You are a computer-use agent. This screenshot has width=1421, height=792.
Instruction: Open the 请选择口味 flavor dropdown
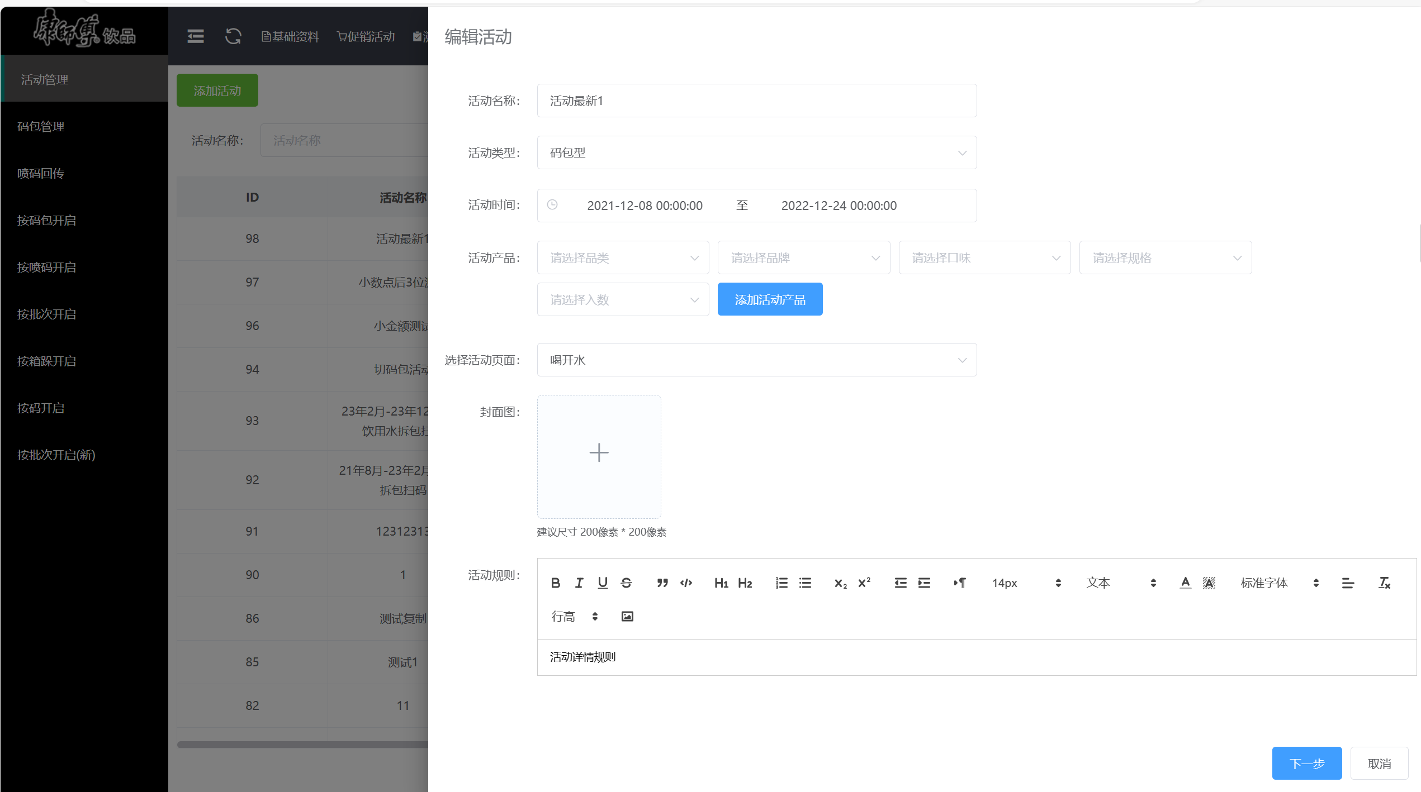click(x=984, y=257)
